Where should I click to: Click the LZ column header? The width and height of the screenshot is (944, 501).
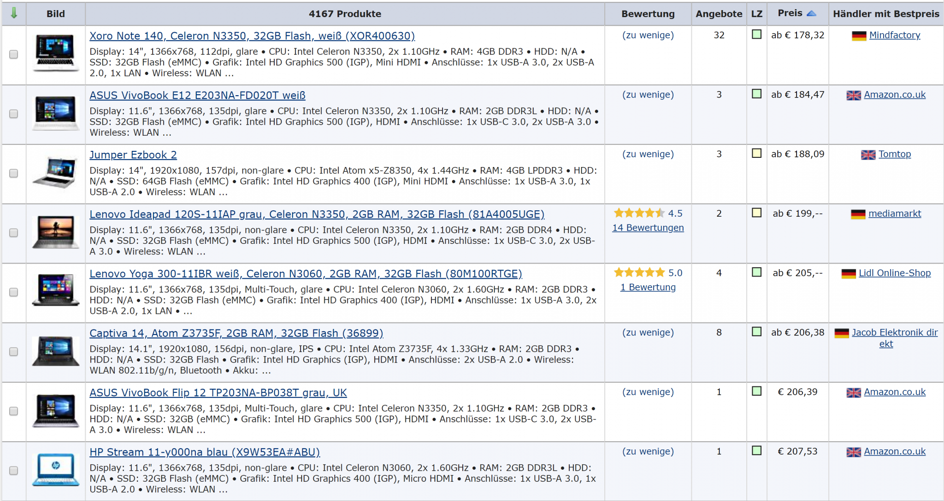756,14
